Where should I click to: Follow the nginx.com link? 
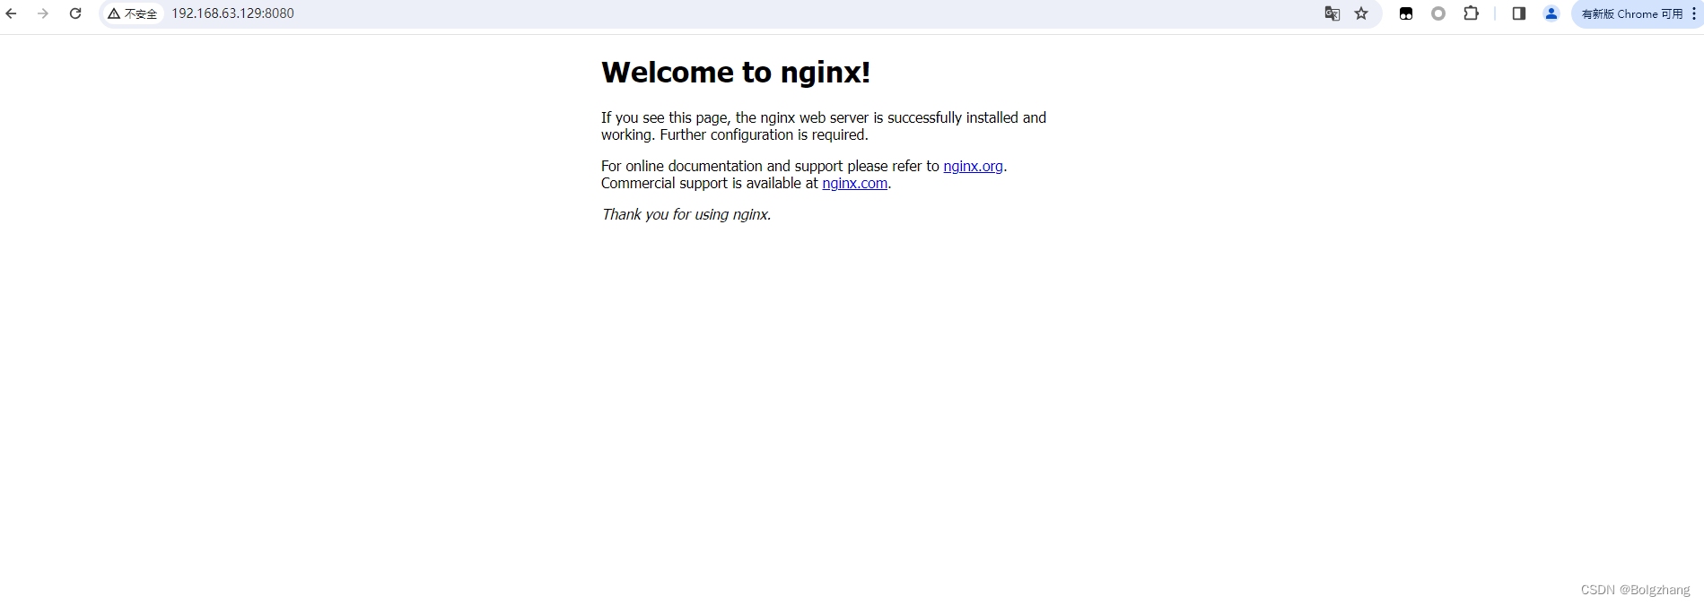[x=854, y=183]
